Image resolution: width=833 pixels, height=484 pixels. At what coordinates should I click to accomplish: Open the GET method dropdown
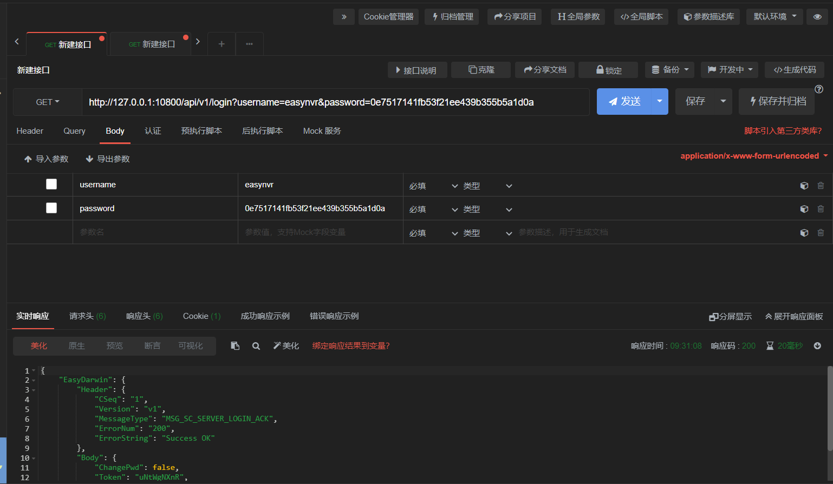click(48, 102)
